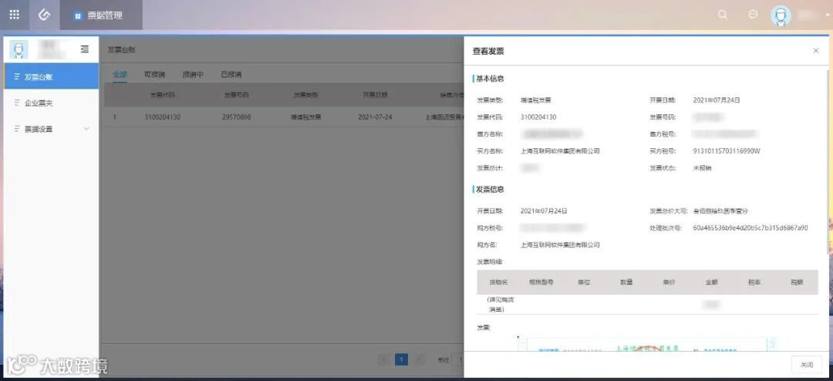
Task: Click the sidebar profile avatar
Action: click(x=19, y=50)
